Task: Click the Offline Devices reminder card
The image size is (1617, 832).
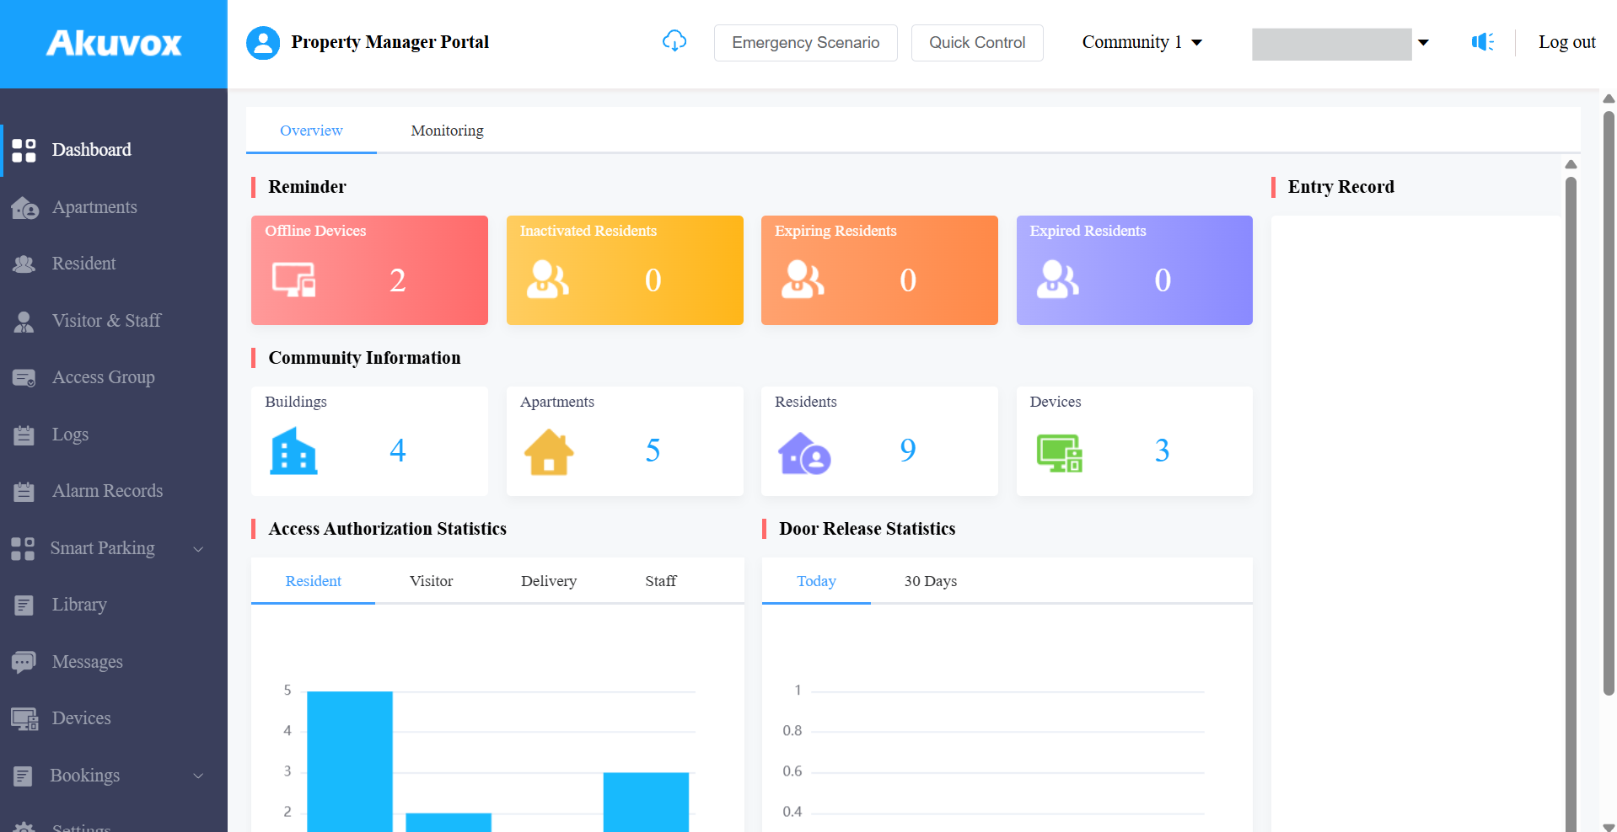Action: pos(369,270)
